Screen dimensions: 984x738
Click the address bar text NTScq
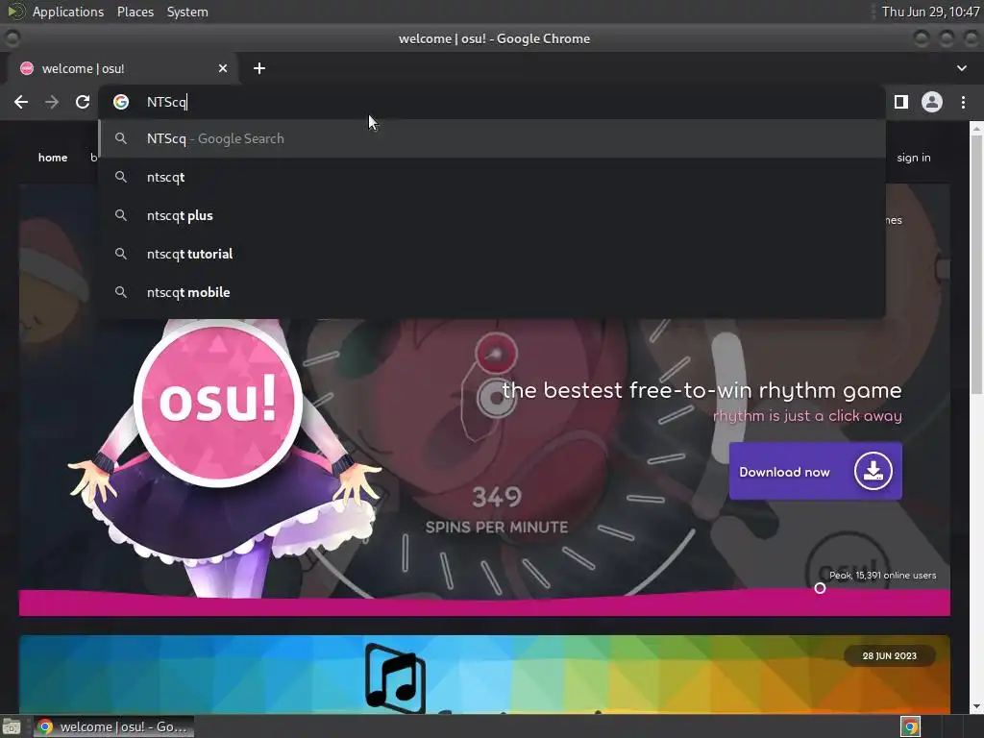[166, 102]
